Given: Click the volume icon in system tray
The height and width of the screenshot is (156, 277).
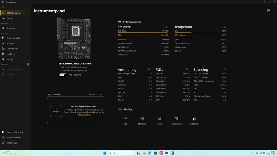Looking at the screenshot, I should tap(264, 153).
